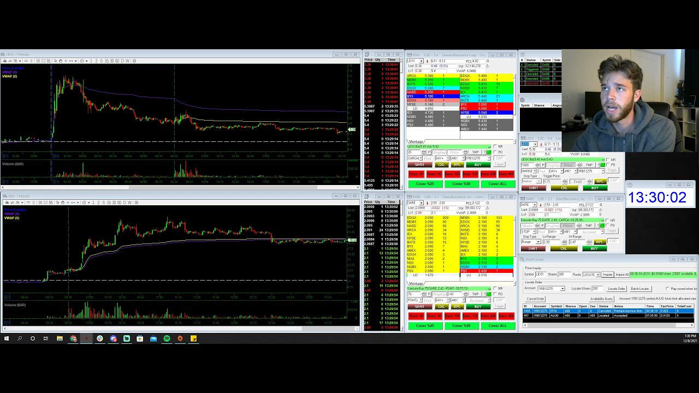Toggle PO checkbox in small LEXX order window

coord(608,165)
